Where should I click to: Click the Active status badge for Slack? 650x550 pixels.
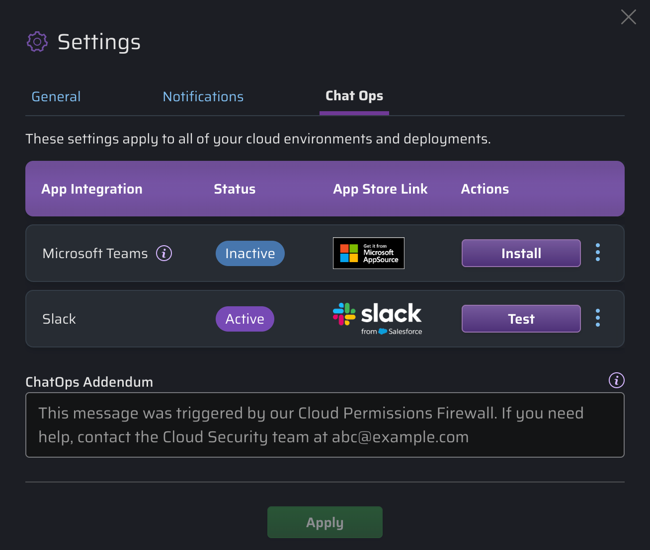244,319
